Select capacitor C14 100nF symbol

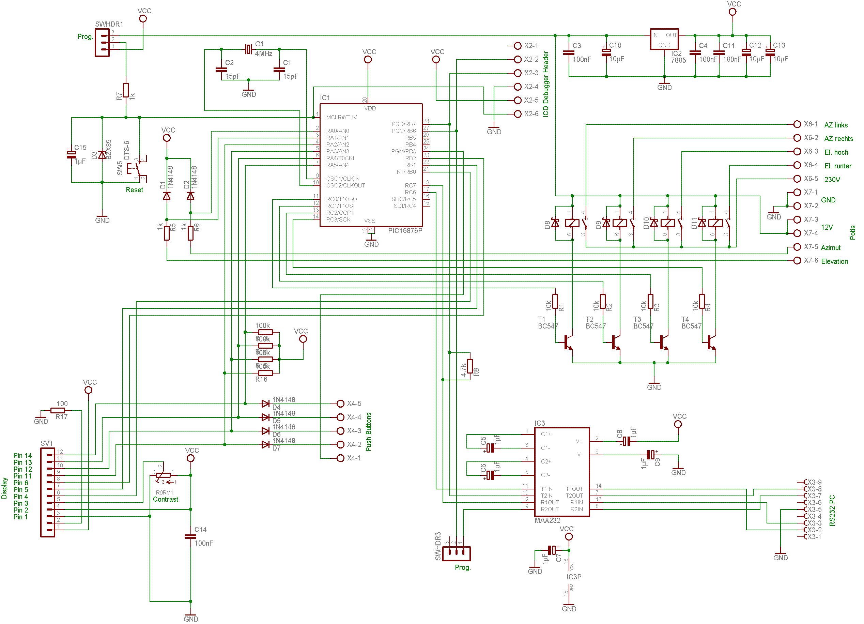click(x=190, y=536)
